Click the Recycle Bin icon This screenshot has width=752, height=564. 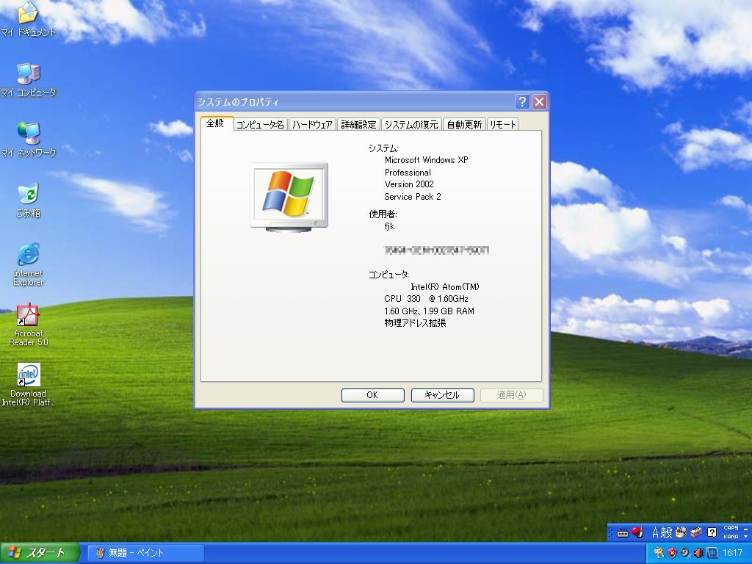tap(28, 194)
